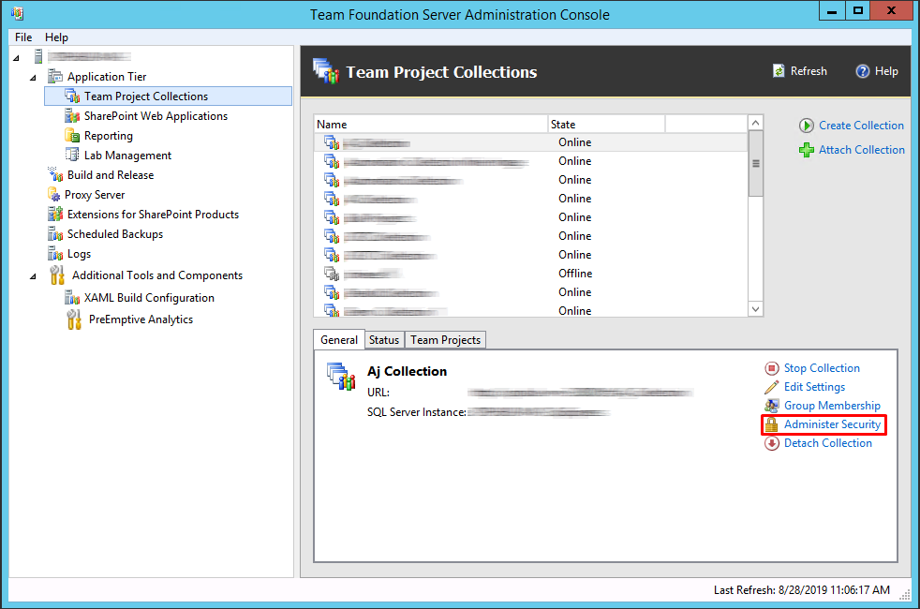Screen dimensions: 920x609
Task: Click the Detach Collection red arrow icon
Action: 772,443
